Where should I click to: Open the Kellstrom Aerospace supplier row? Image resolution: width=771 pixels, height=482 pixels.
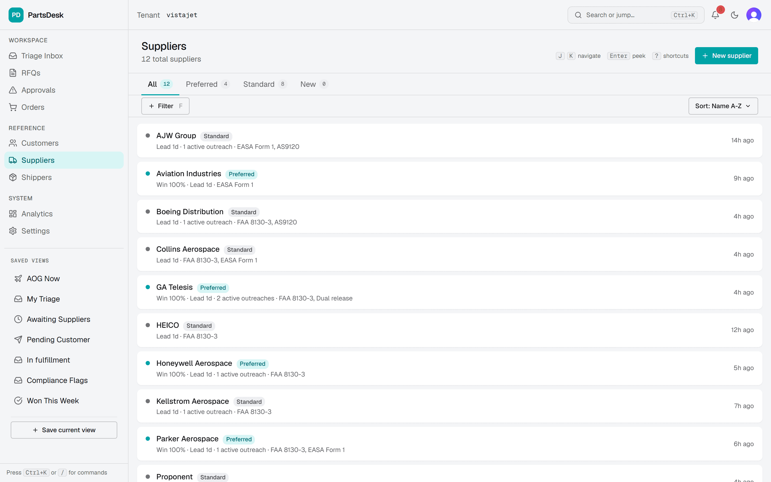(449, 406)
